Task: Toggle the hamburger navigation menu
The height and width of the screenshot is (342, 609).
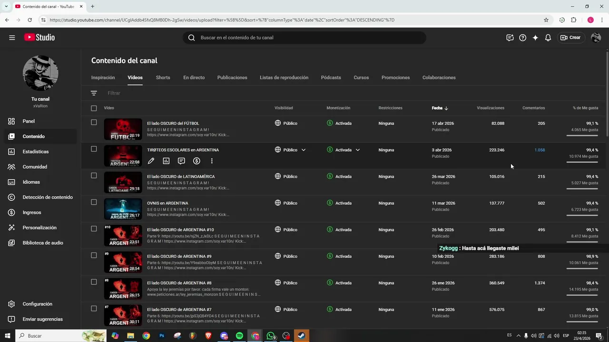Action: (x=12, y=38)
